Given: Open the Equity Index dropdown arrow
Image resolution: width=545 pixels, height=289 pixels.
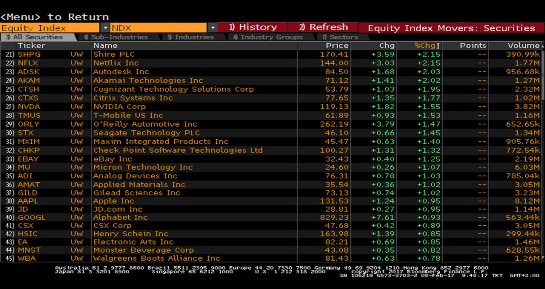Looking at the screenshot, I should click(105, 28).
